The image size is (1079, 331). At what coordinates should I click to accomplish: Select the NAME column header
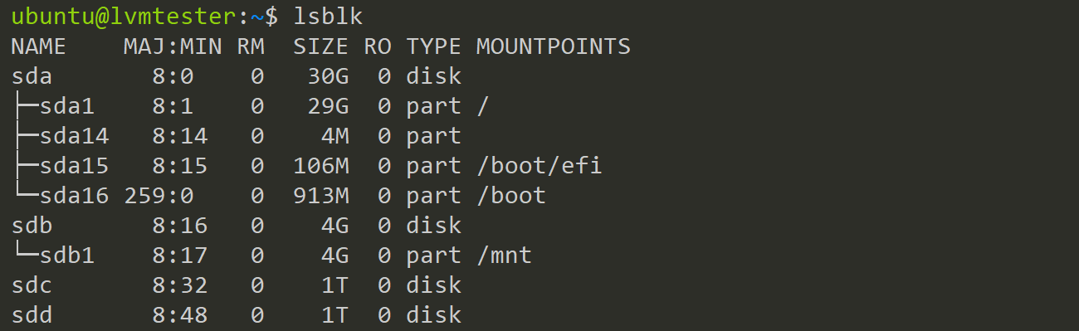click(38, 46)
